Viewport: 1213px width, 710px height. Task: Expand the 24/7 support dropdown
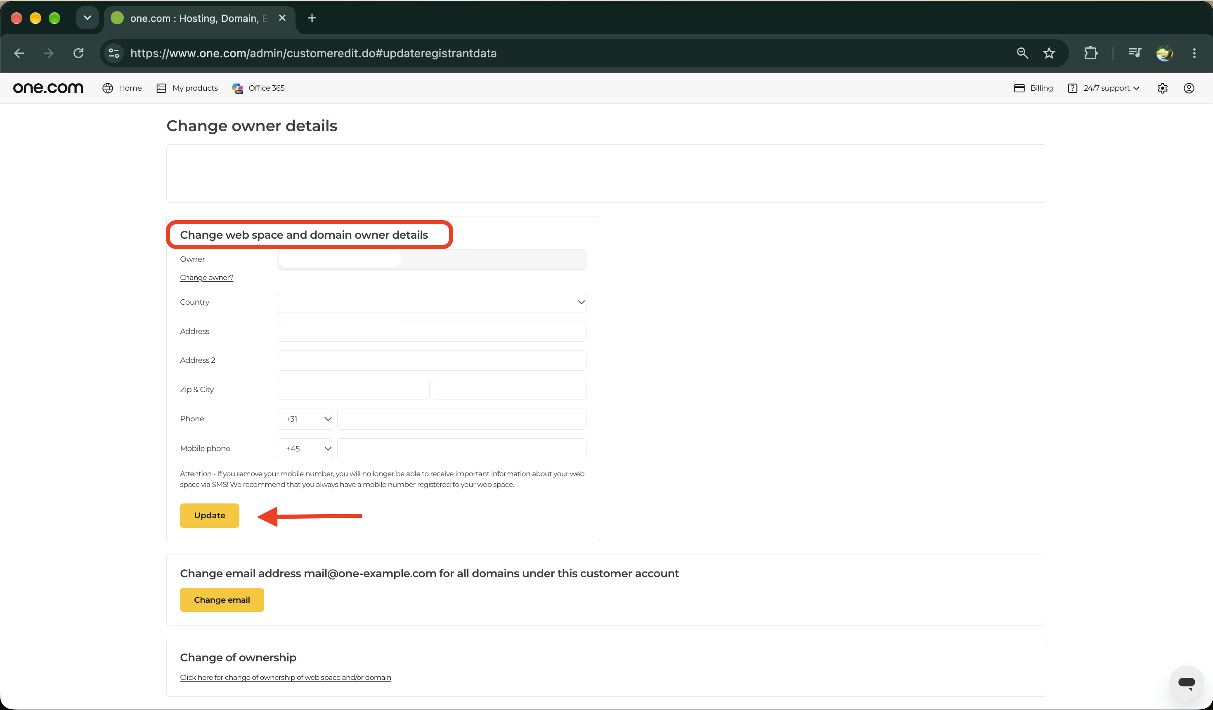[x=1111, y=88]
